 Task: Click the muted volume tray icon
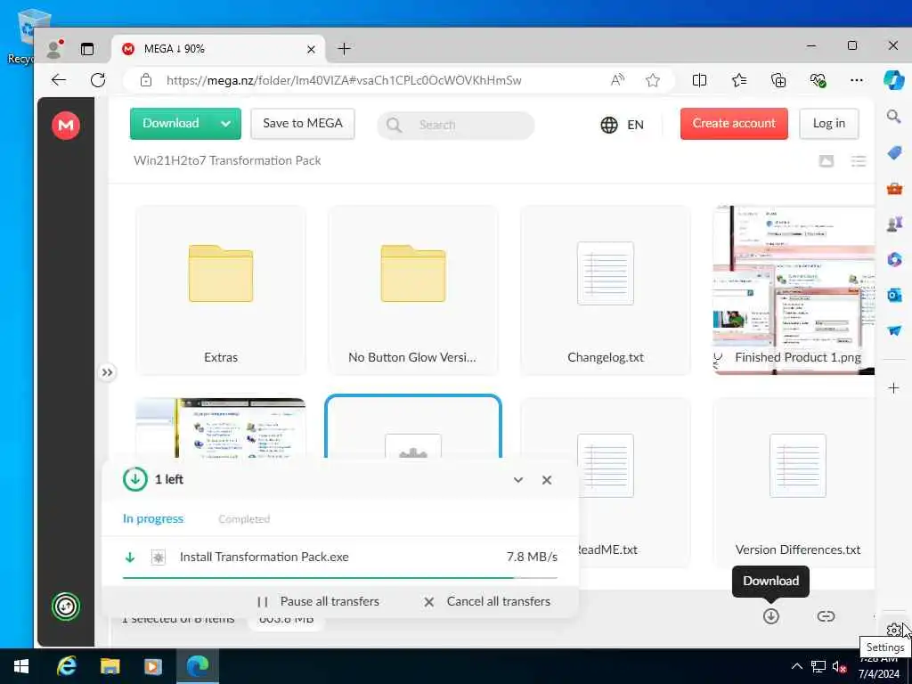pyautogui.click(x=839, y=666)
